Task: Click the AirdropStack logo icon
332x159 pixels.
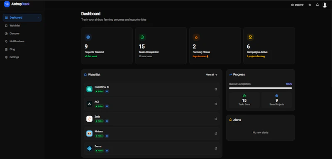Action: (x=7, y=4)
